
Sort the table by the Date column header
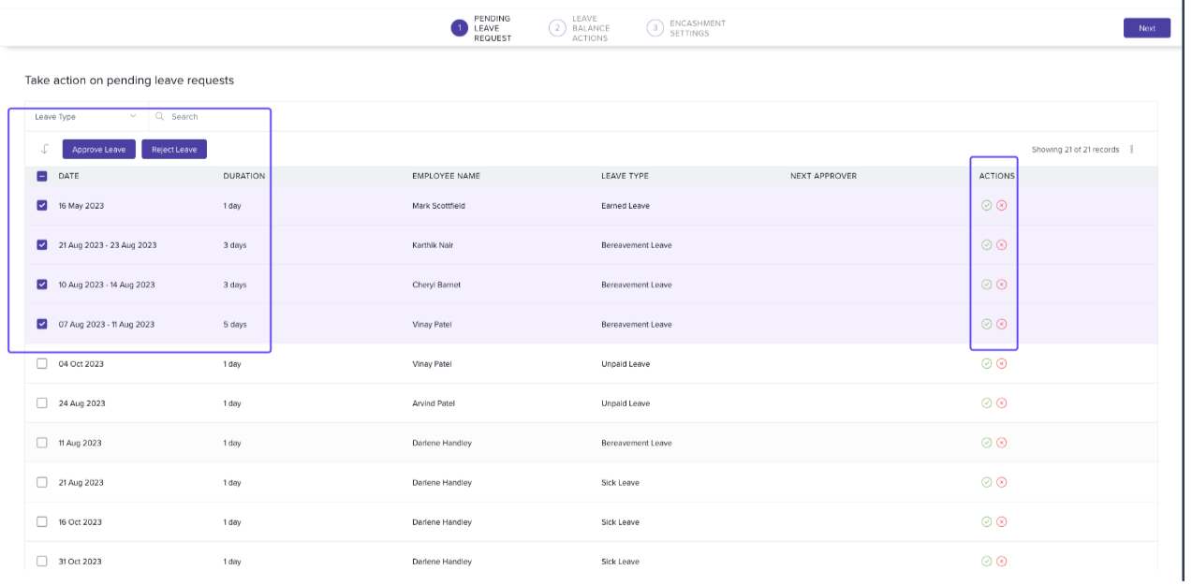(69, 176)
